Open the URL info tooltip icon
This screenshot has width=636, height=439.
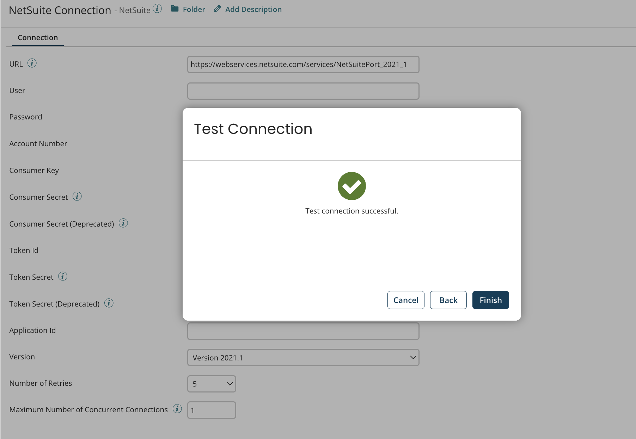click(x=32, y=63)
